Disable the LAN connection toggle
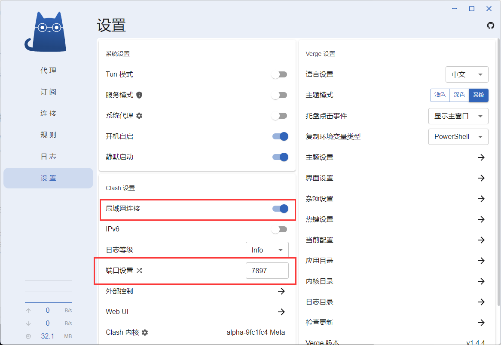The height and width of the screenshot is (345, 501). click(x=280, y=209)
